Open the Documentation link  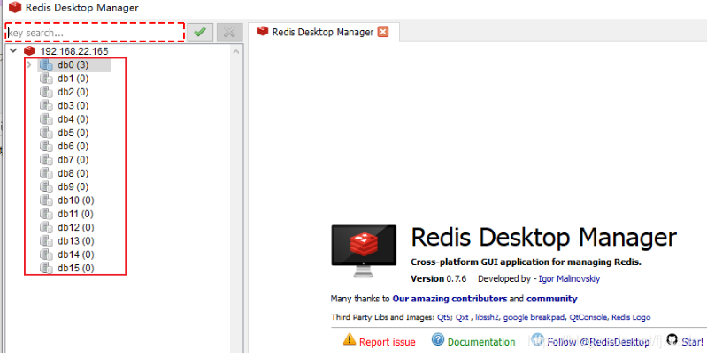[x=481, y=342]
